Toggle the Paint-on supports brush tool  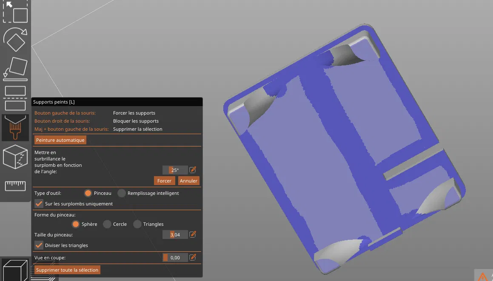pyautogui.click(x=15, y=127)
